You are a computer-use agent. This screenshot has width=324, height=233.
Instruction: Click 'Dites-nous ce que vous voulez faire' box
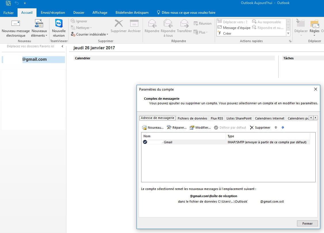pos(186,13)
